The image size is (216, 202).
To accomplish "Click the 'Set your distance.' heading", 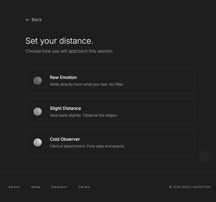I will click(x=59, y=41).
